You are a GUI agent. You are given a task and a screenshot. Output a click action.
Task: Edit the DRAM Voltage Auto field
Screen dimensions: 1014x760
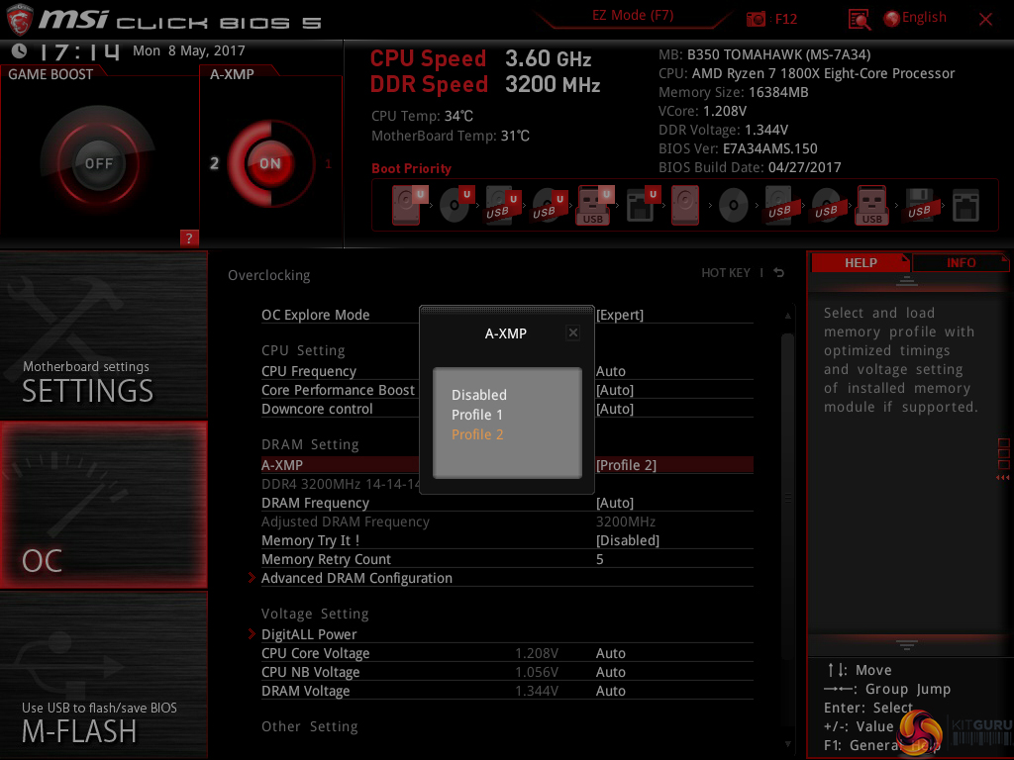coord(610,691)
